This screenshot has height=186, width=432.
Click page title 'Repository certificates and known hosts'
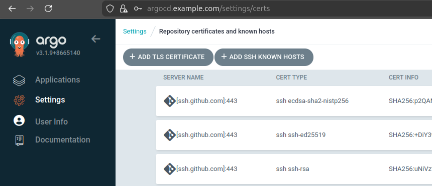(x=217, y=31)
